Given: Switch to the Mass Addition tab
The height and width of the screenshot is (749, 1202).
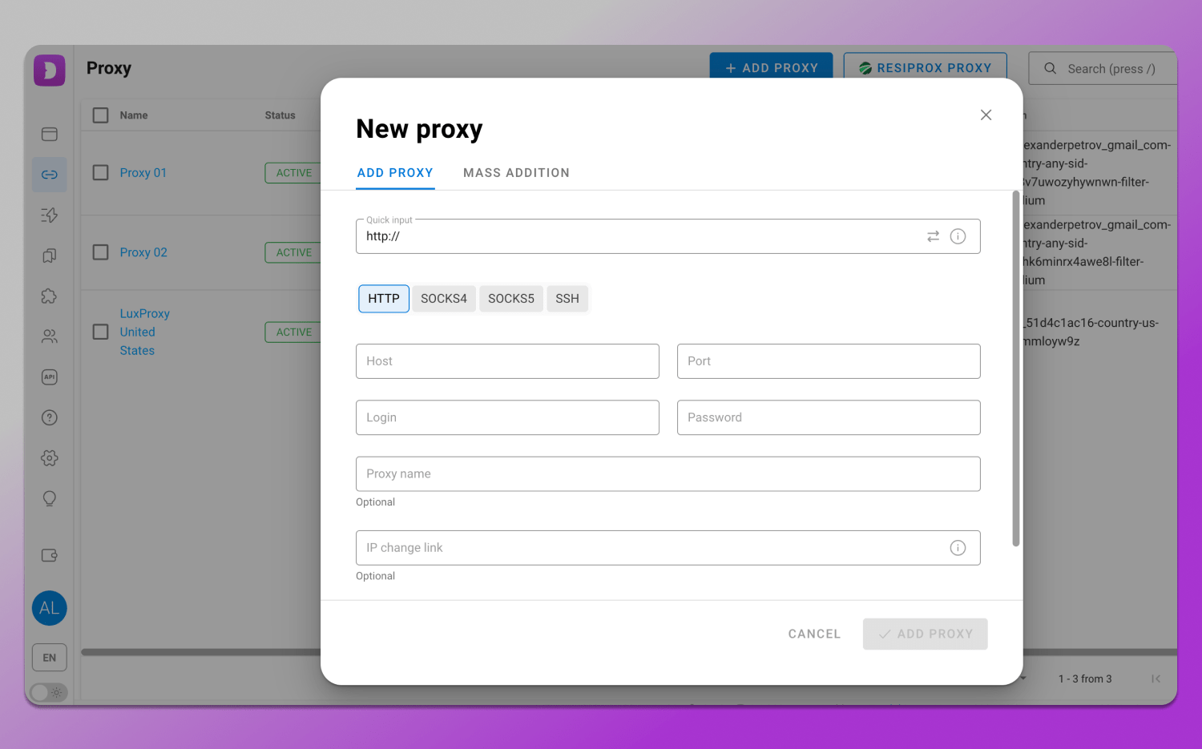Looking at the screenshot, I should pyautogui.click(x=516, y=173).
